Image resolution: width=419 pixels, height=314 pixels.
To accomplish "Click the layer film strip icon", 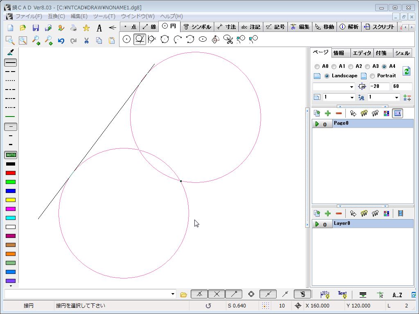I will [x=400, y=213].
